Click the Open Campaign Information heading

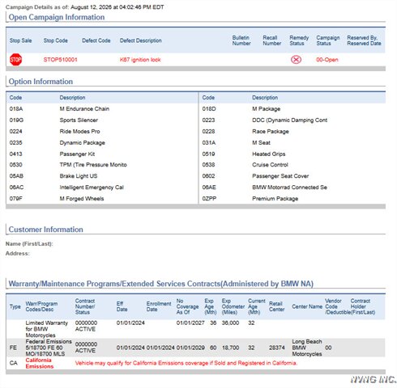57,17
